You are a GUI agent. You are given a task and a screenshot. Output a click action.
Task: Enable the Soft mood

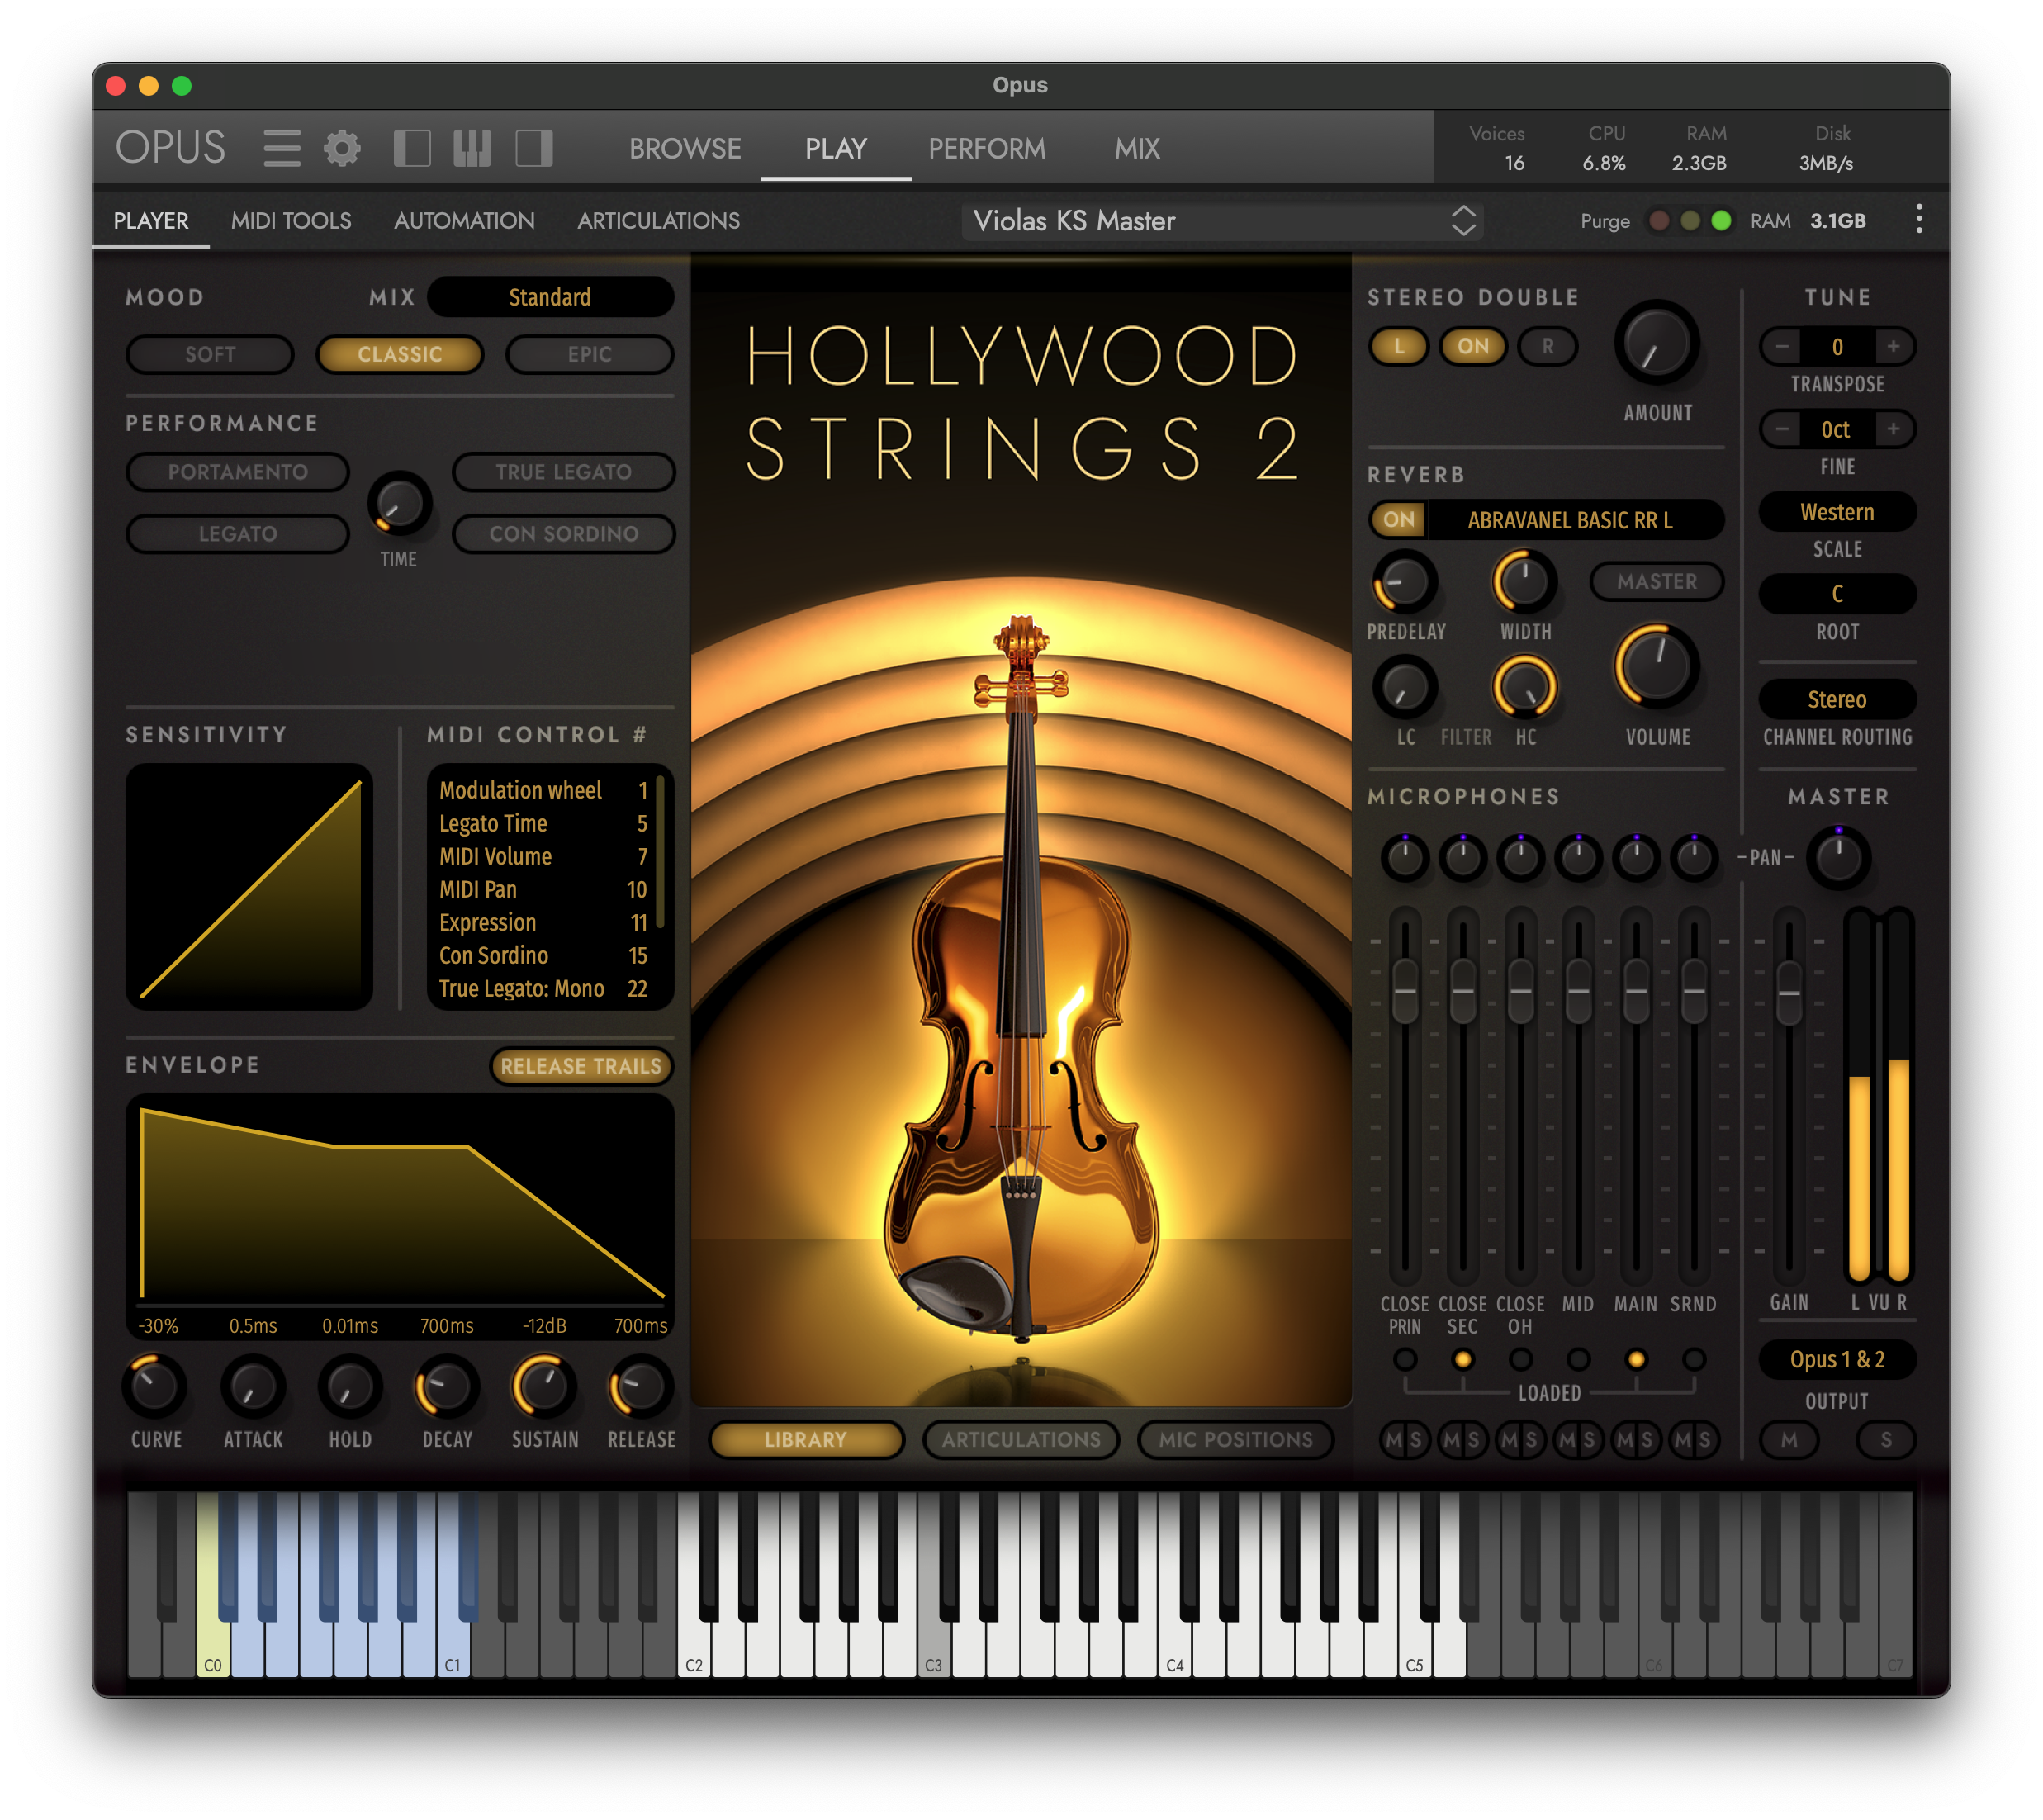pyautogui.click(x=210, y=354)
